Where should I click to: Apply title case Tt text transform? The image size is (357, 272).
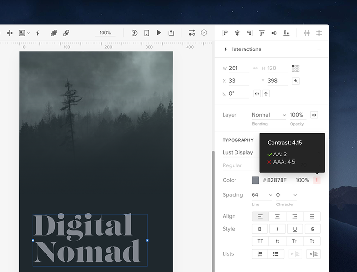pos(312,241)
